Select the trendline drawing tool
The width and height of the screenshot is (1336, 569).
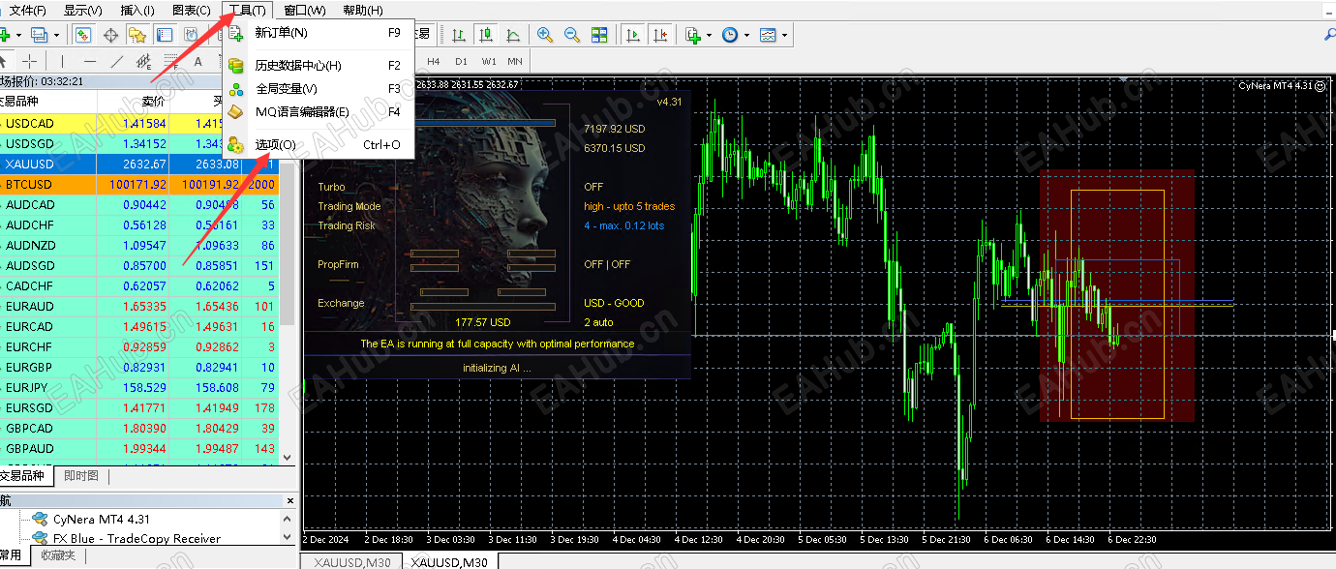coord(117,62)
